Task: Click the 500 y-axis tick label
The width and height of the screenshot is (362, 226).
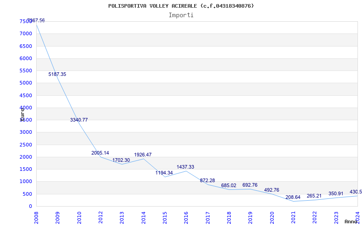Action: point(27,194)
